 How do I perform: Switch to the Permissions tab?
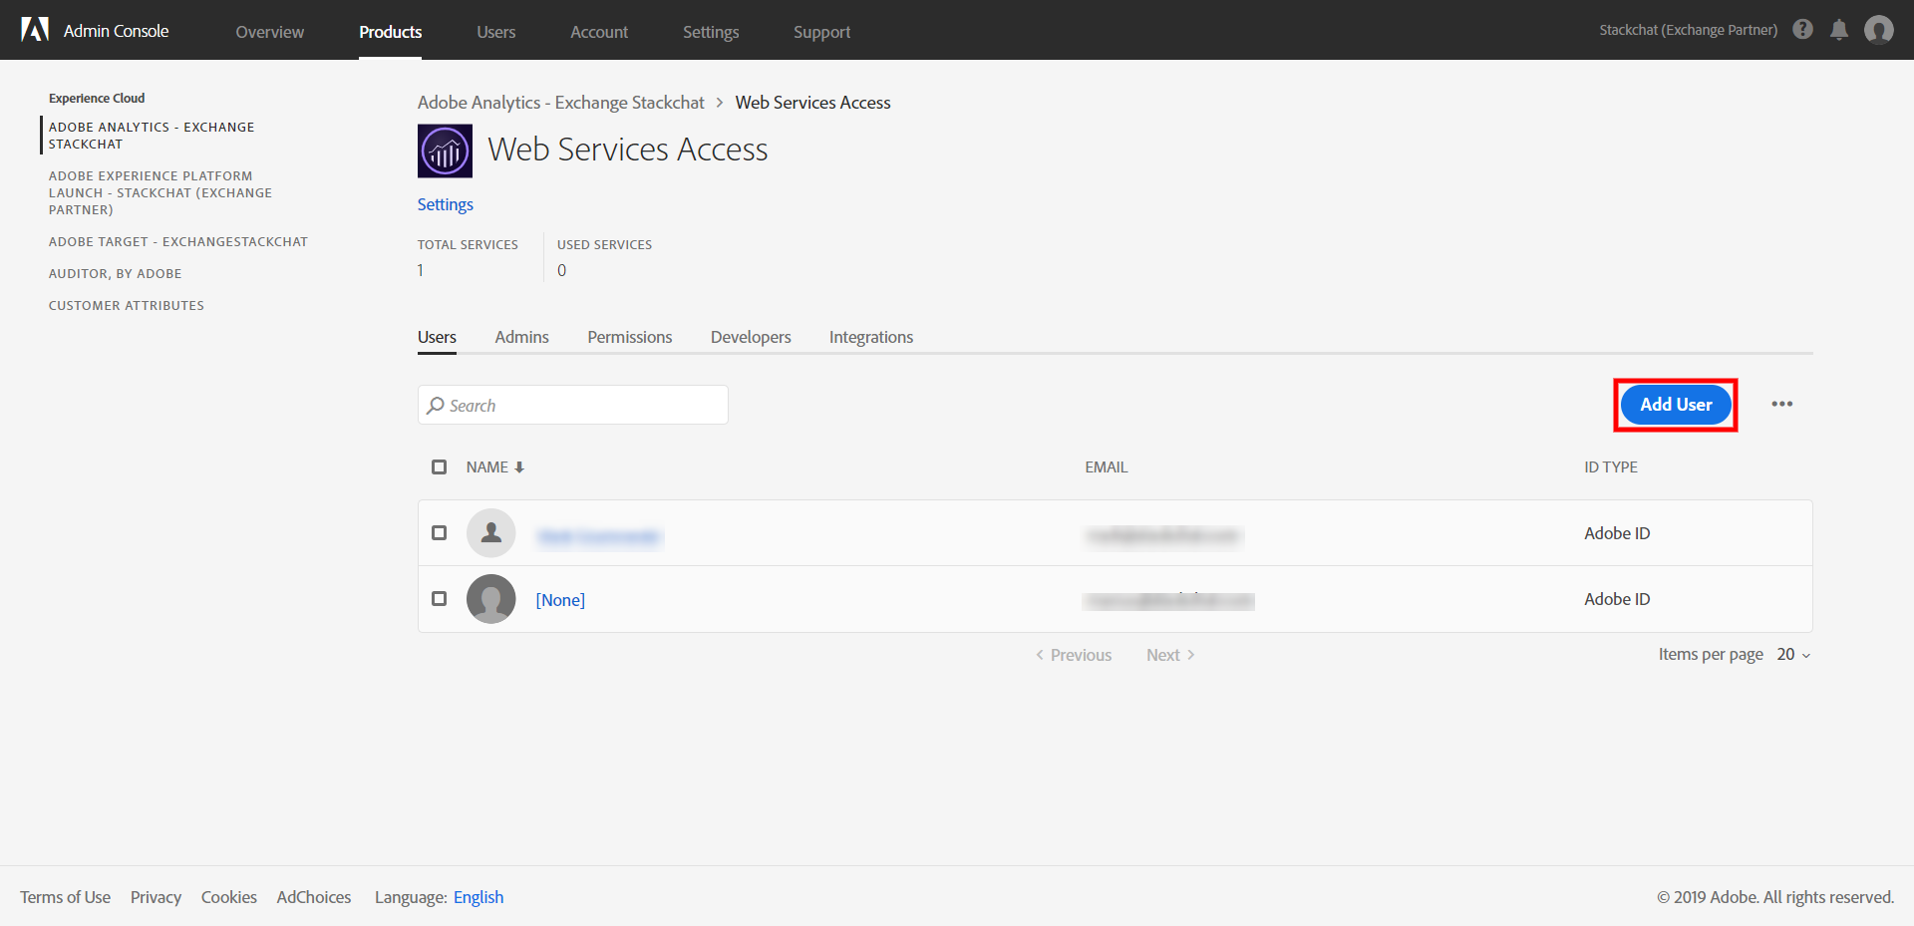[630, 337]
